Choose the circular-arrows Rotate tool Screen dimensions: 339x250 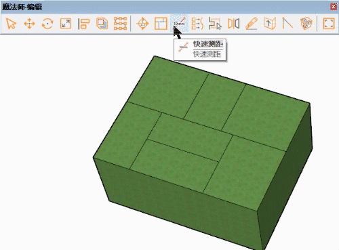point(47,24)
